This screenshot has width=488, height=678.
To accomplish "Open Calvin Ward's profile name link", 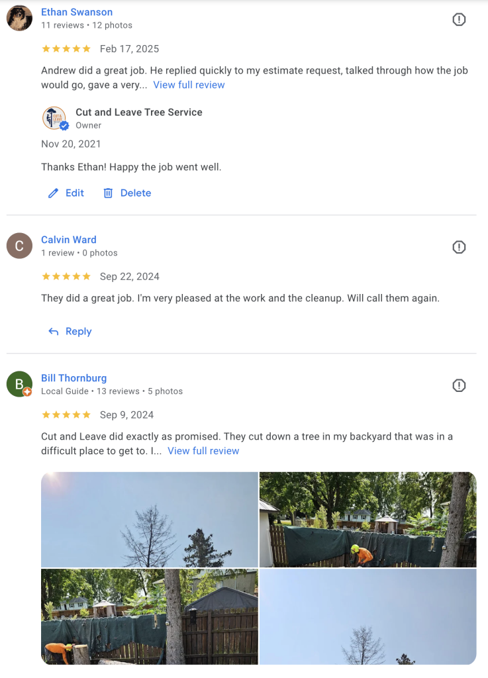I will [69, 240].
